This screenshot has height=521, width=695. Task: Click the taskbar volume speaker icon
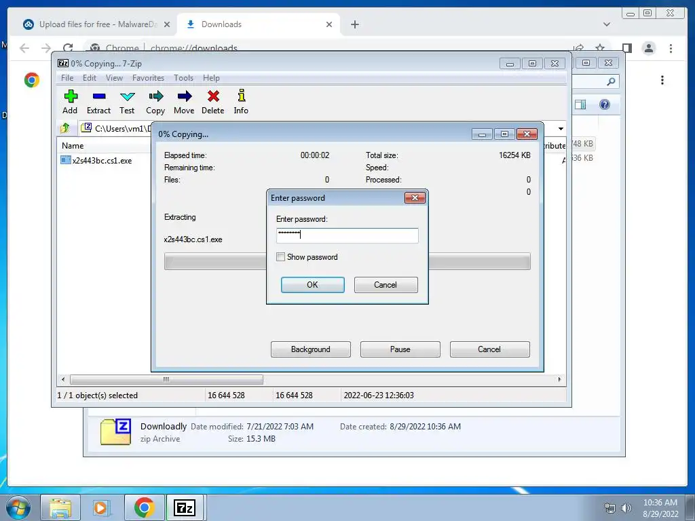(x=626, y=508)
